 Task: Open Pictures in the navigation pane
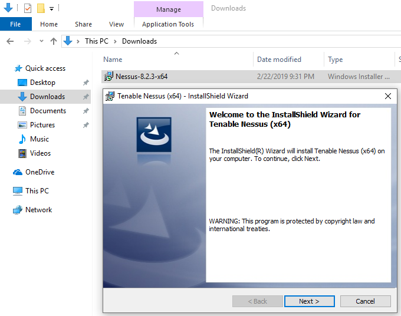click(x=42, y=125)
